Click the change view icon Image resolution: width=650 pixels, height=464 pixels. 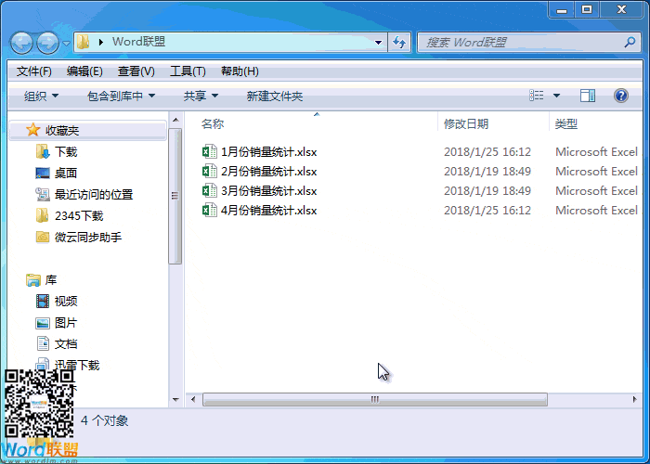tap(537, 96)
